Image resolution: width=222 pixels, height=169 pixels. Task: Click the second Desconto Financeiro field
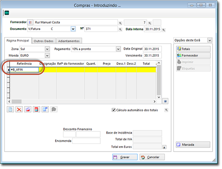88,134
